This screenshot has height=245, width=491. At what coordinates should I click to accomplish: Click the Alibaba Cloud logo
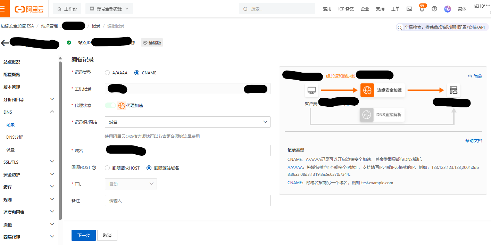(x=29, y=9)
